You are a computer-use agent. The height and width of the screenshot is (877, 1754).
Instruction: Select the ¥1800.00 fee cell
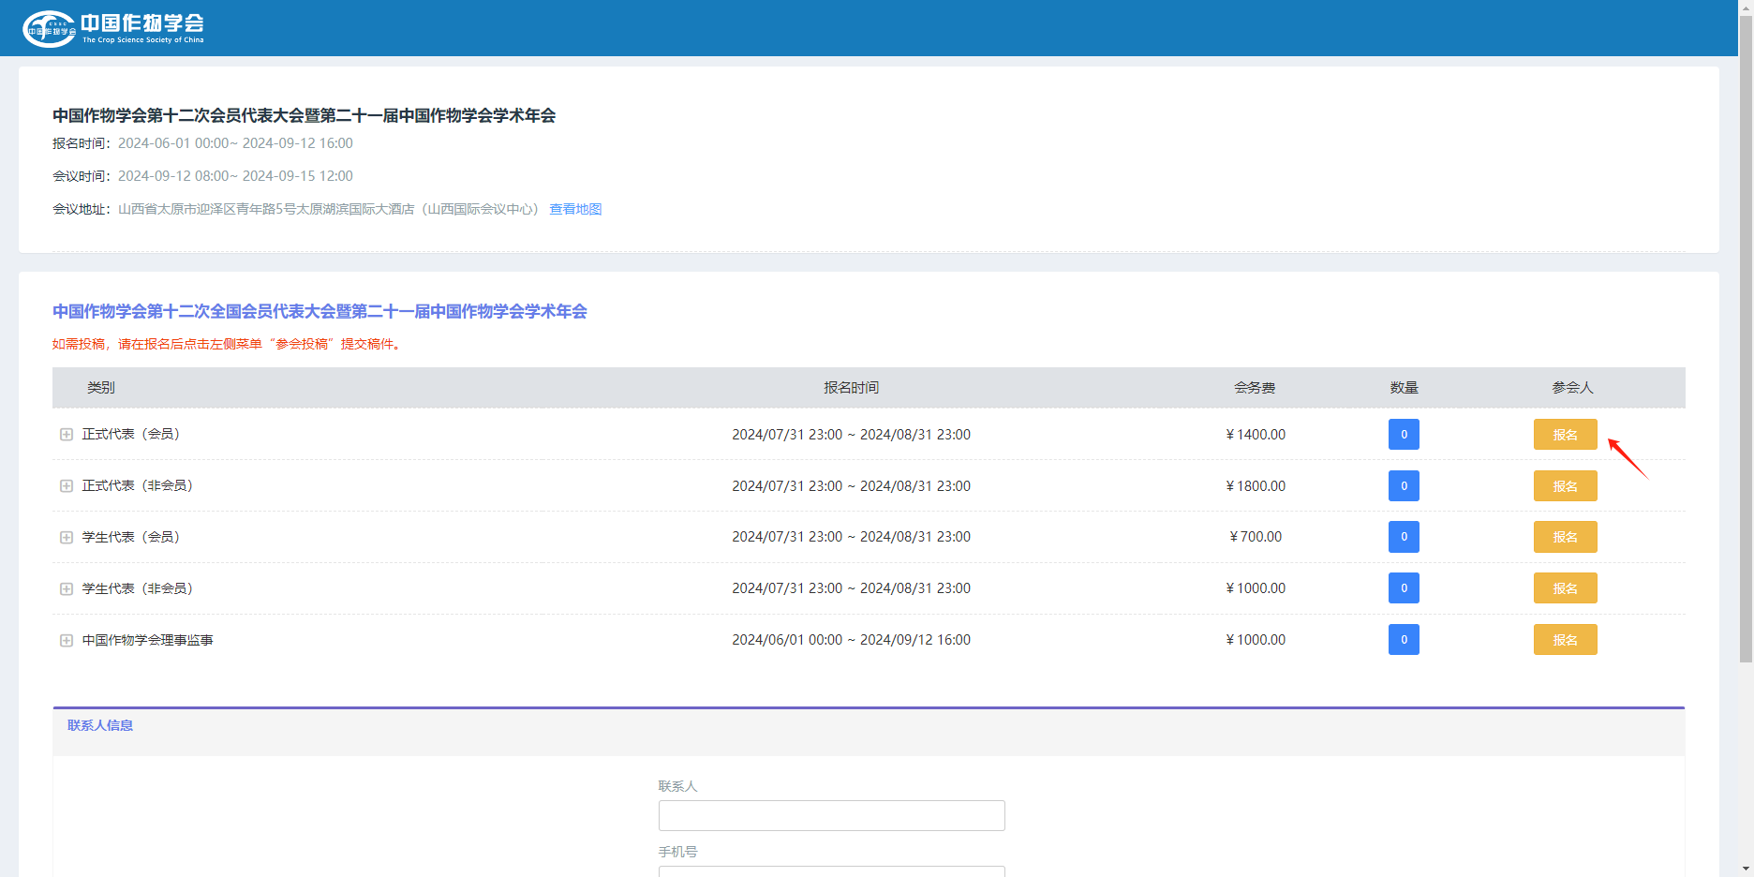1256,486
